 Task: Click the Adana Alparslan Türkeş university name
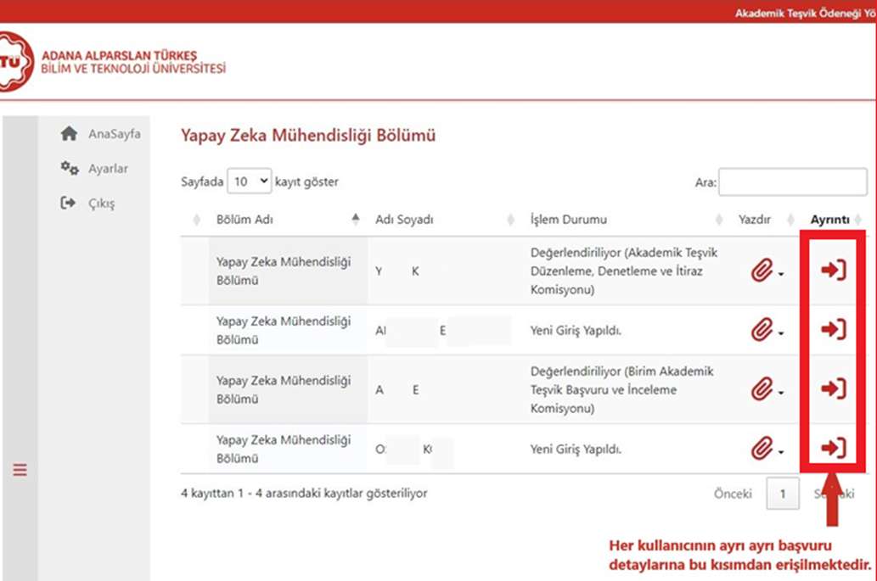pos(133,62)
